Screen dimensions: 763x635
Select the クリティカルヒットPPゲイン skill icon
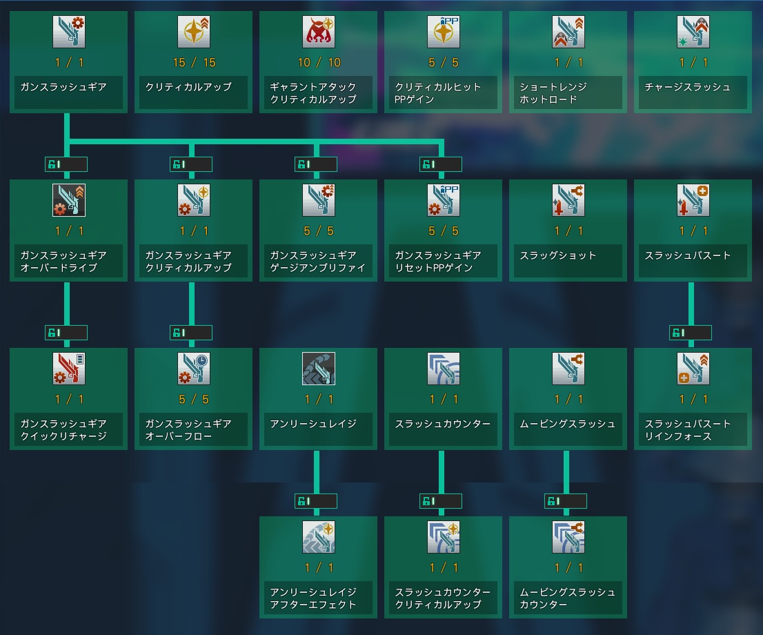click(444, 32)
